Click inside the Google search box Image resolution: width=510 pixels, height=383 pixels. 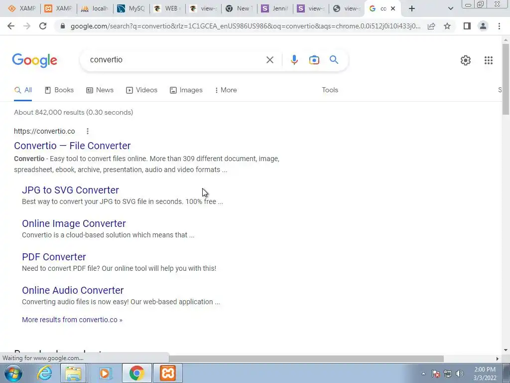tap(176, 60)
